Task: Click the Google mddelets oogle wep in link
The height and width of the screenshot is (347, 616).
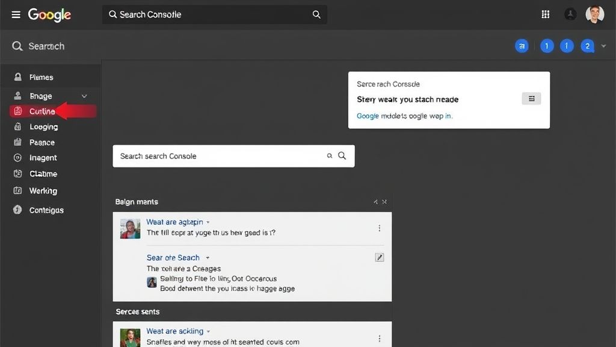Action: [x=404, y=116]
